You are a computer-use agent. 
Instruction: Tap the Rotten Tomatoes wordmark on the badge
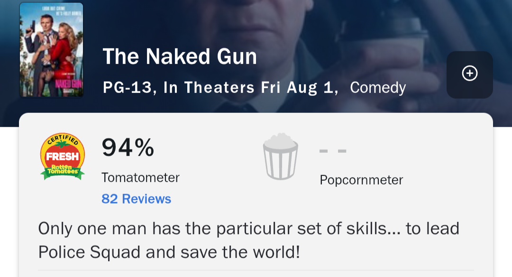(x=63, y=170)
